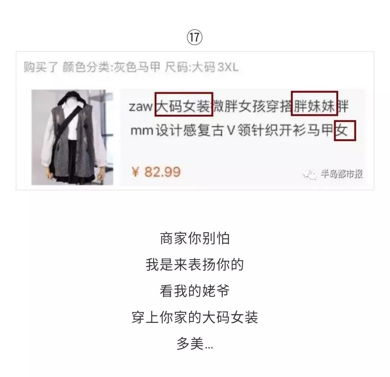390x377 pixels.
Task: Click the 购买了 purchase label
Action: 41,67
